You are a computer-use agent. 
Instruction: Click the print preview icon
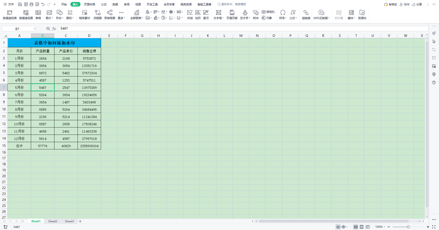(37, 4)
